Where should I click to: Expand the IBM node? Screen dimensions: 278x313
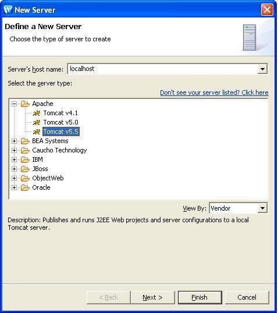coord(14,159)
